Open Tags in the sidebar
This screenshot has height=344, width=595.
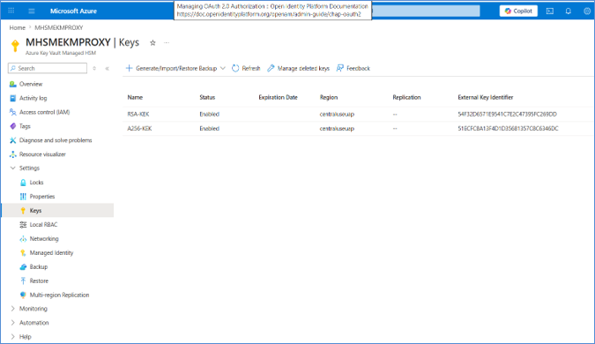pyautogui.click(x=25, y=126)
